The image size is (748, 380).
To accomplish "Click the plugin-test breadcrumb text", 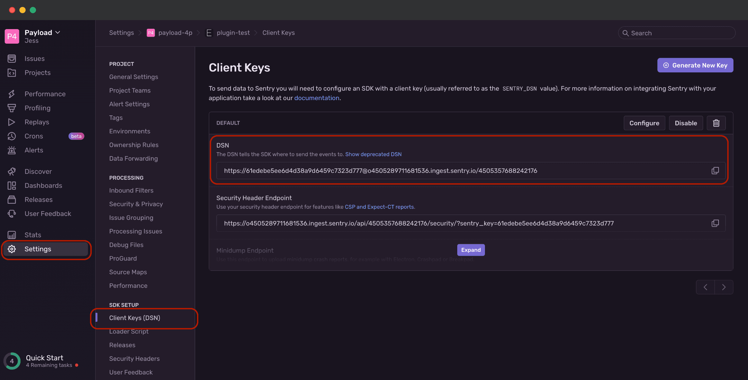I will pos(233,33).
